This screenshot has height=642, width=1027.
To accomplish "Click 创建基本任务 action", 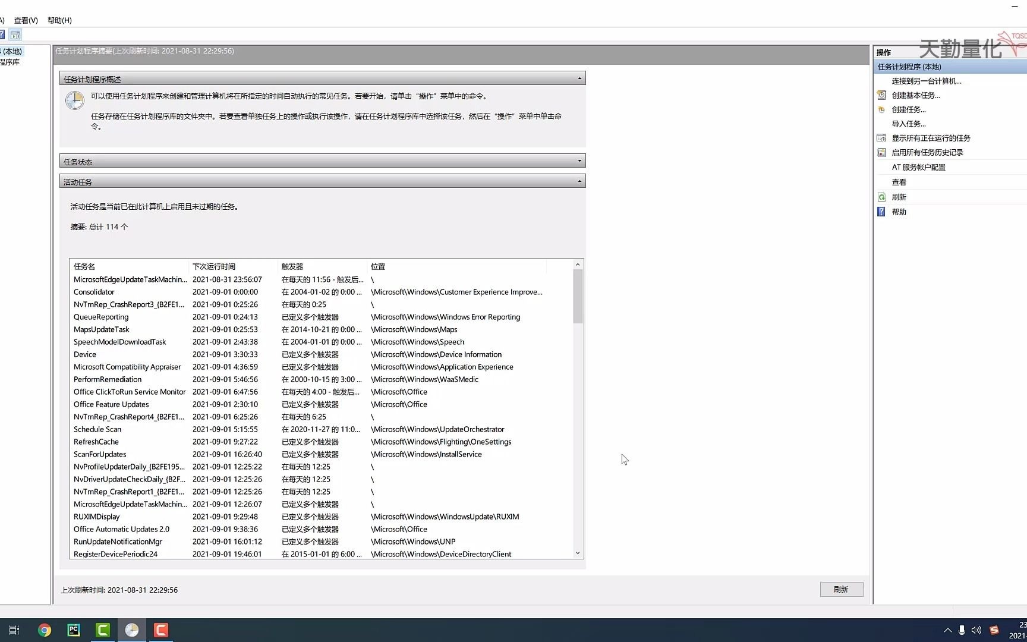I will (x=916, y=95).
